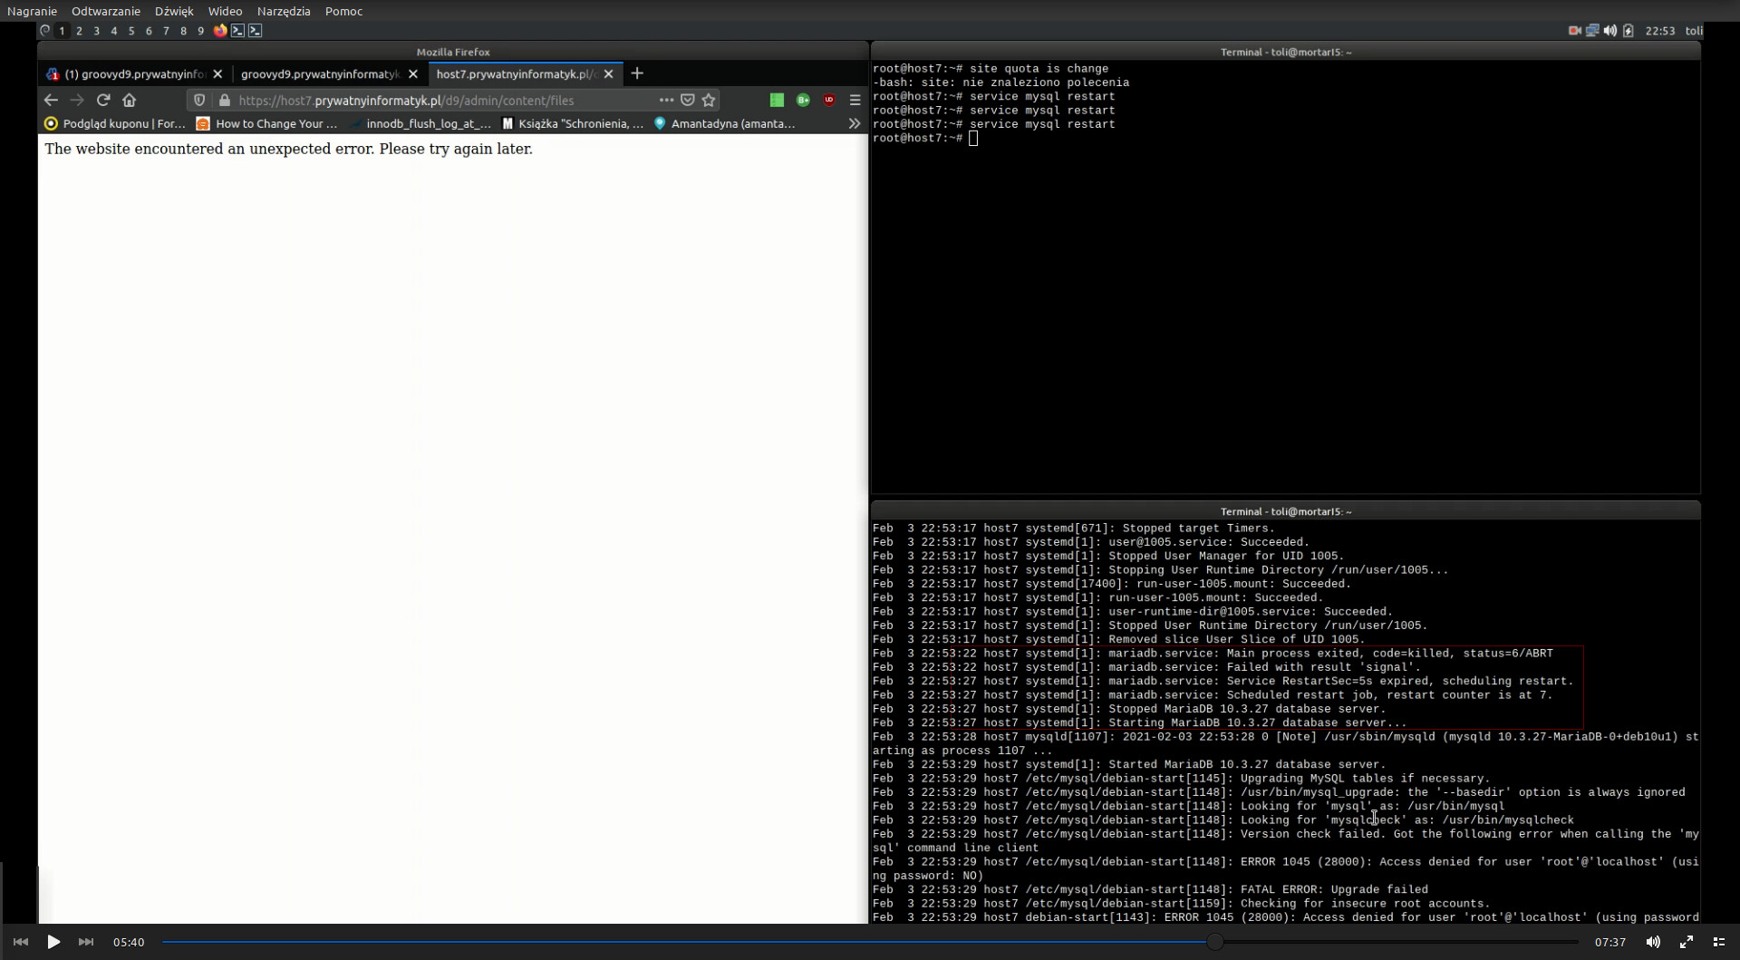Open the Pomoc menu
This screenshot has height=960, width=1740.
coord(343,11)
